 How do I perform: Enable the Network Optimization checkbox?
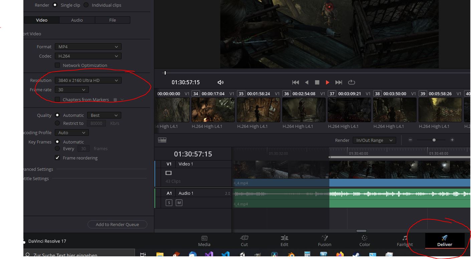point(57,65)
